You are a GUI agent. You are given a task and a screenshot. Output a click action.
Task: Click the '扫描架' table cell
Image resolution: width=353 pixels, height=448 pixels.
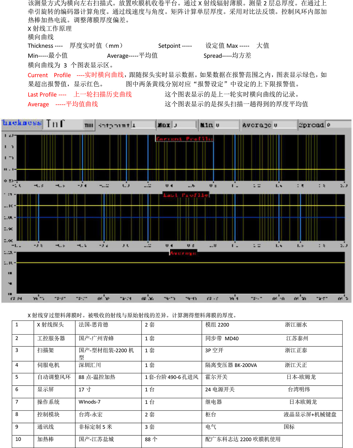[x=45, y=350]
